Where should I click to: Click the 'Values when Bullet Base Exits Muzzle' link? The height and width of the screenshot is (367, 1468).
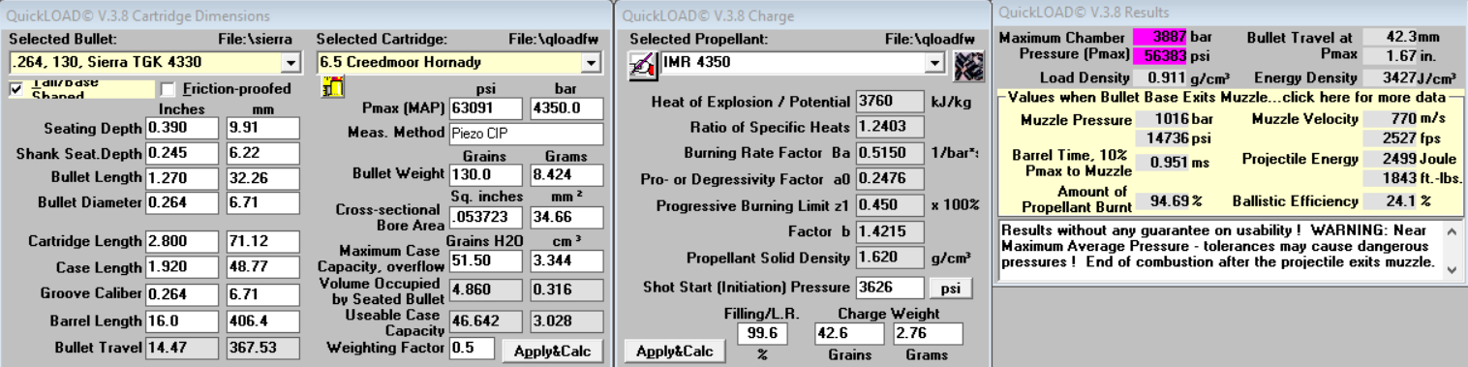(1229, 98)
